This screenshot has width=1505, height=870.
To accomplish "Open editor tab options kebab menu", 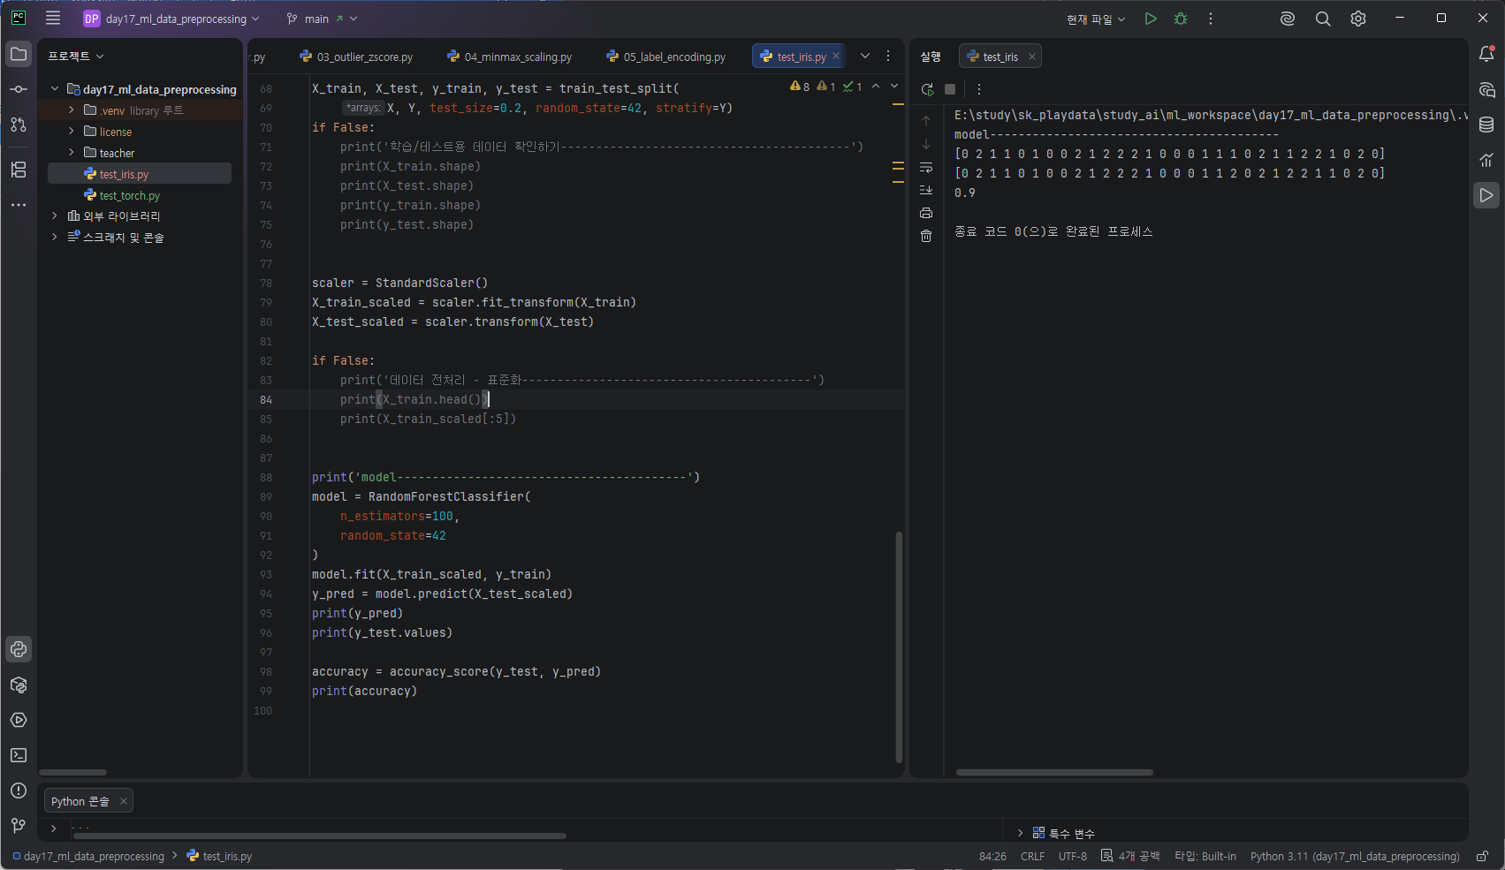I will pos(888,56).
